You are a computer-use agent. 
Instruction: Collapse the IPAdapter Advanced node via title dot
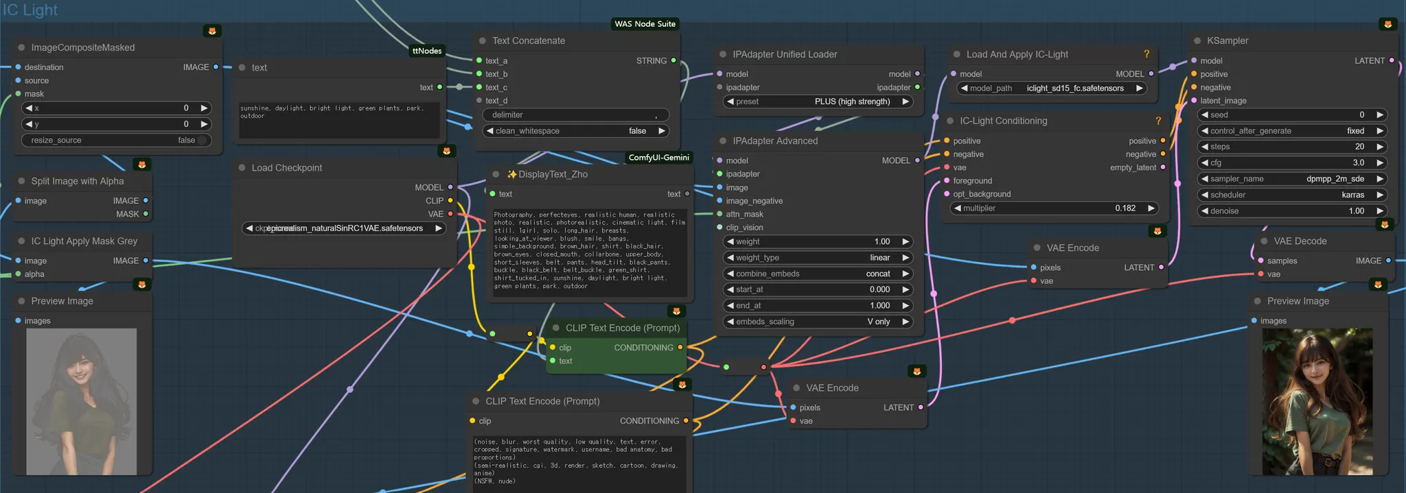click(723, 141)
